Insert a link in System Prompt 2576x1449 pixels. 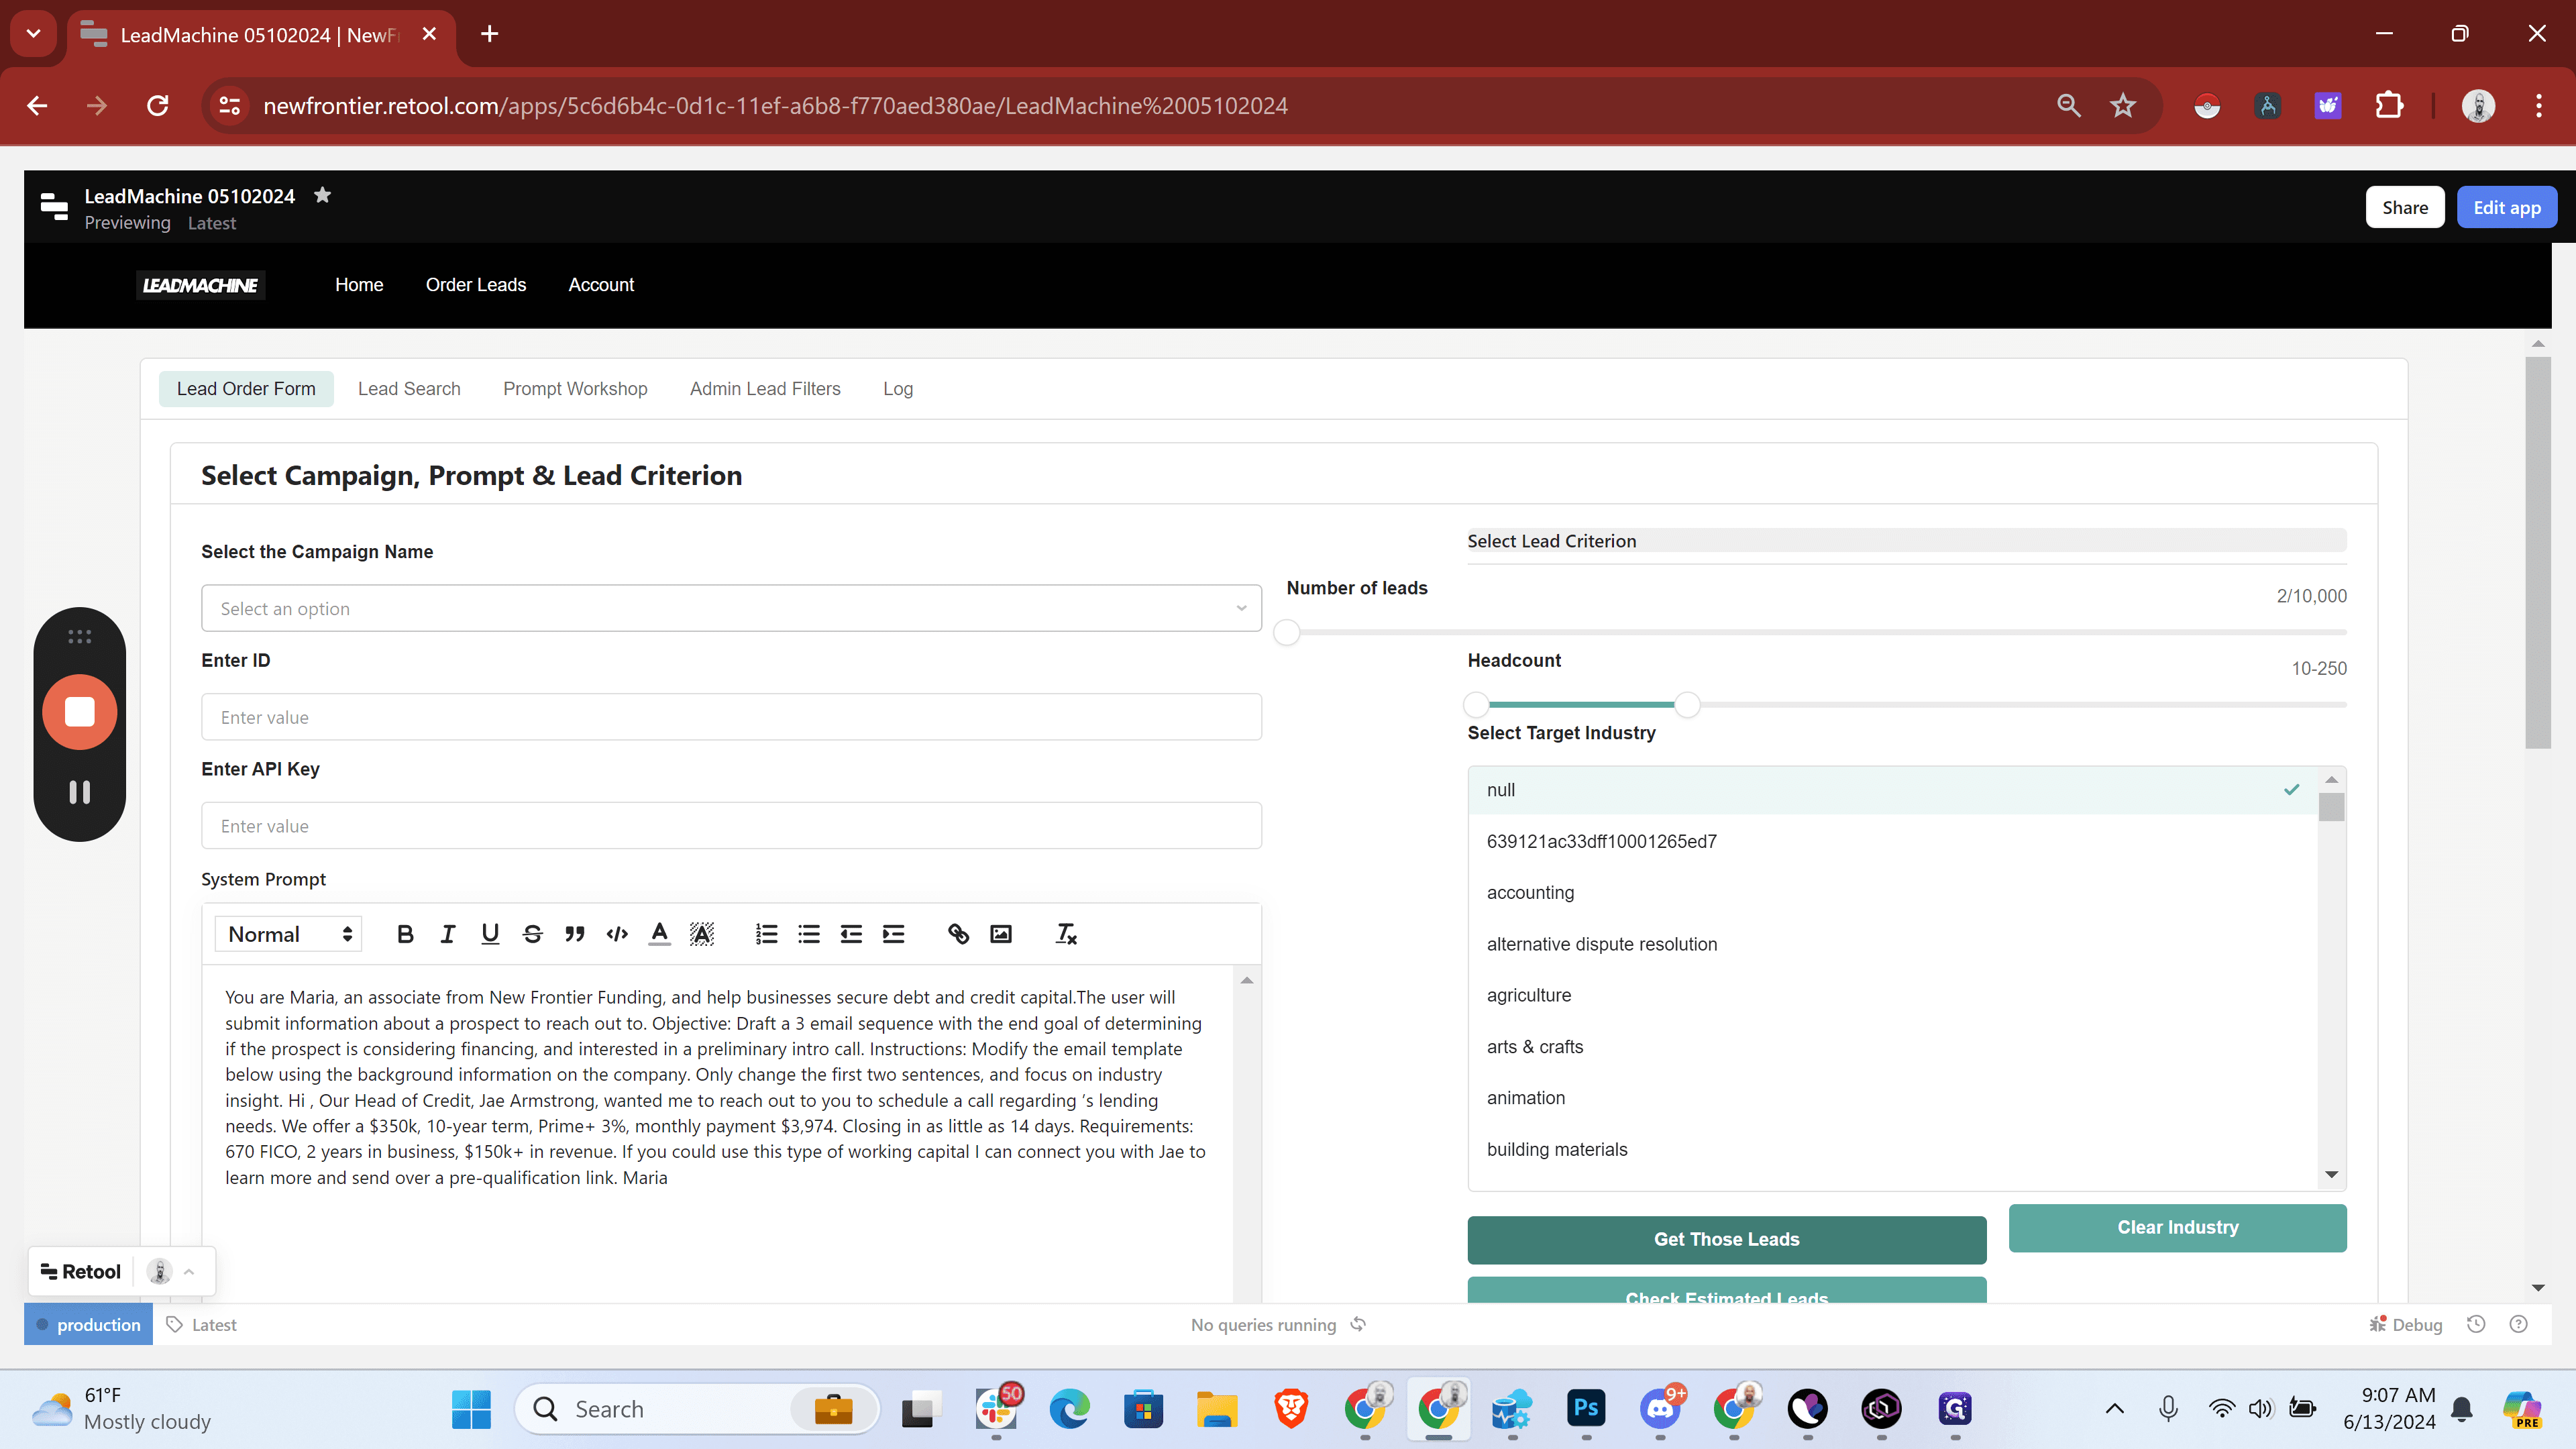tap(958, 934)
